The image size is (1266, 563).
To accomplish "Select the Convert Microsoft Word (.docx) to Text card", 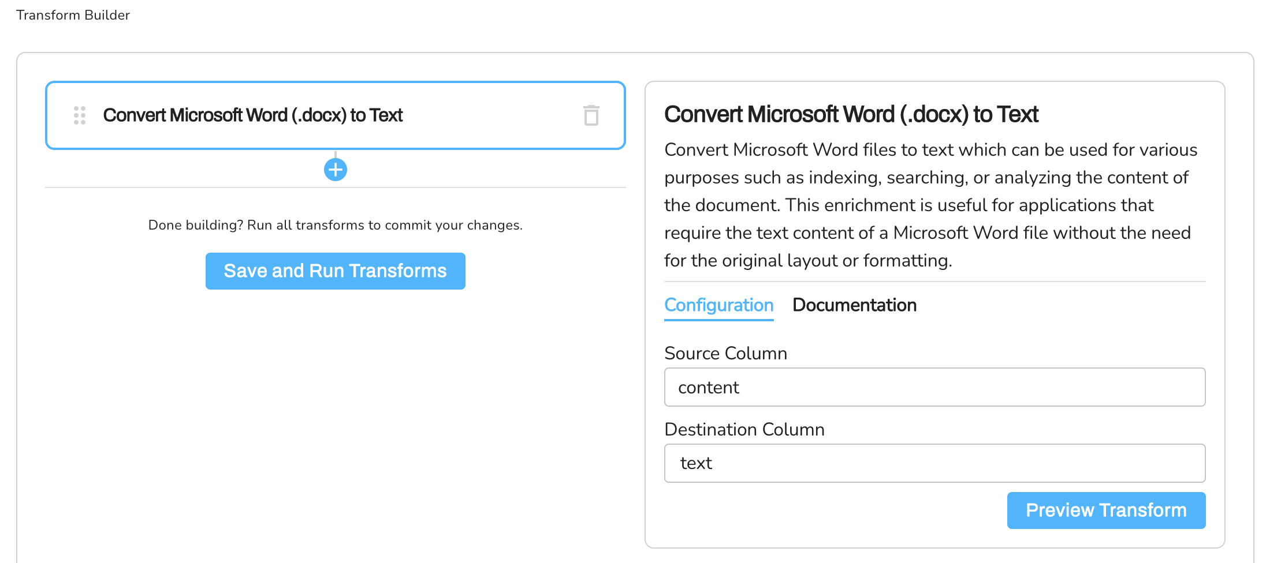I will pyautogui.click(x=336, y=115).
